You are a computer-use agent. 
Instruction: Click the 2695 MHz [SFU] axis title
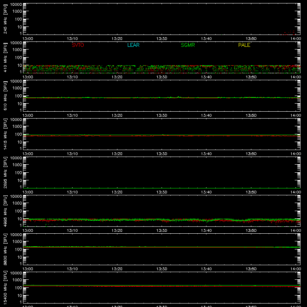pos(5,172)
